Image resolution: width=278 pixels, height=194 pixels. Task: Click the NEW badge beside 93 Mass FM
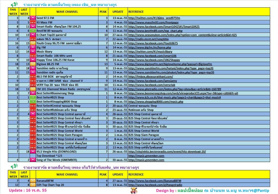tap(33, 22)
